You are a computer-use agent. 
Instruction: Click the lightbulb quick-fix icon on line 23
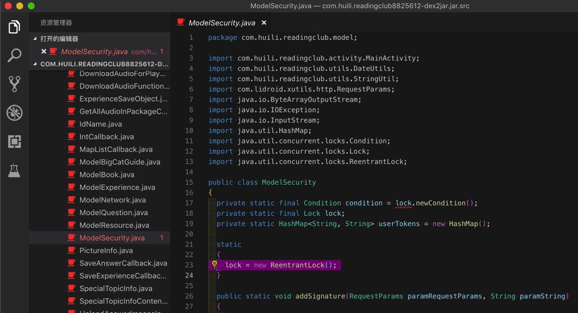(x=214, y=264)
